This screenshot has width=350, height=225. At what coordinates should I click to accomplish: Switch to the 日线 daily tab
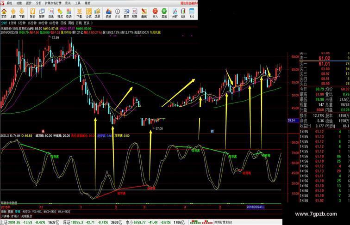[x=63, y=23]
